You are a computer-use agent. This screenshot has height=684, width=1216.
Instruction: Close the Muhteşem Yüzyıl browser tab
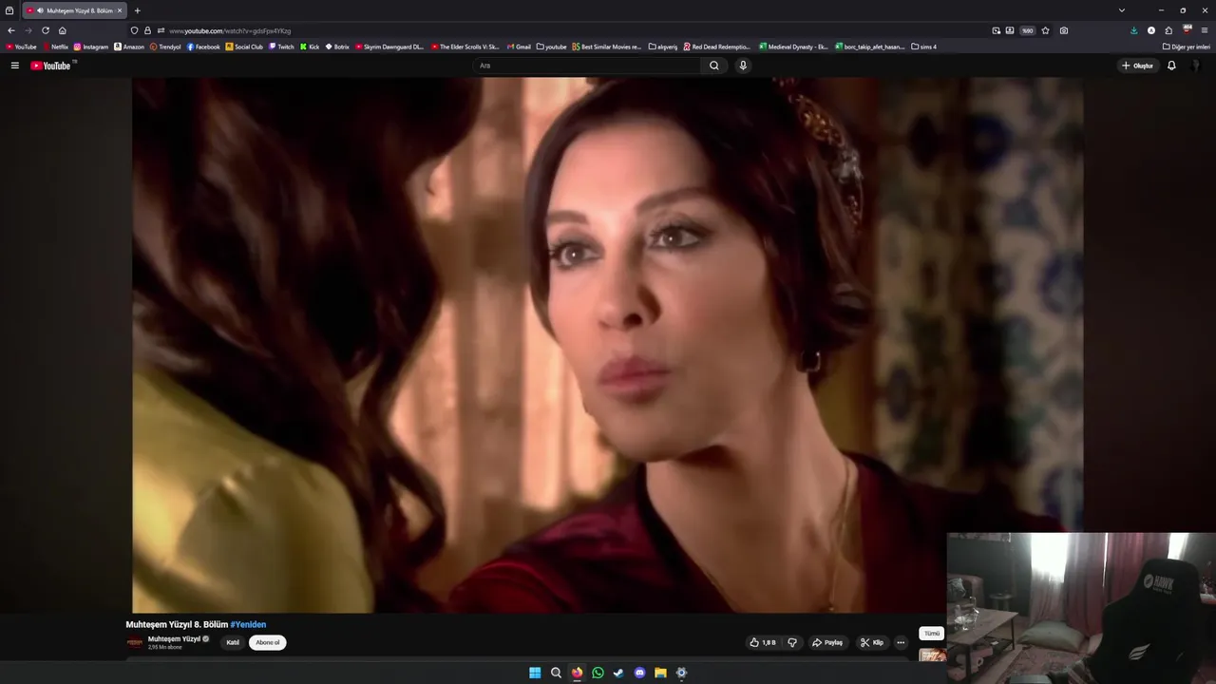[120, 10]
